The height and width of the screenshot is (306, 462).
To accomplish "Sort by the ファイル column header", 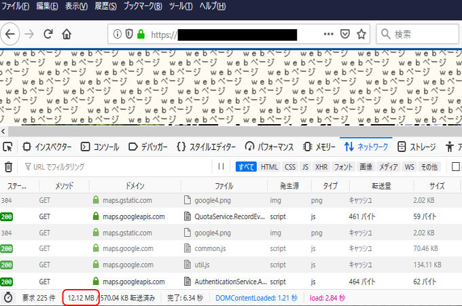I will point(224,186).
